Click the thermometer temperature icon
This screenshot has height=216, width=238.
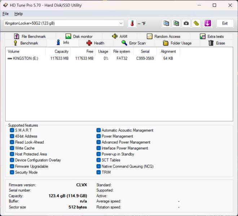132,23
